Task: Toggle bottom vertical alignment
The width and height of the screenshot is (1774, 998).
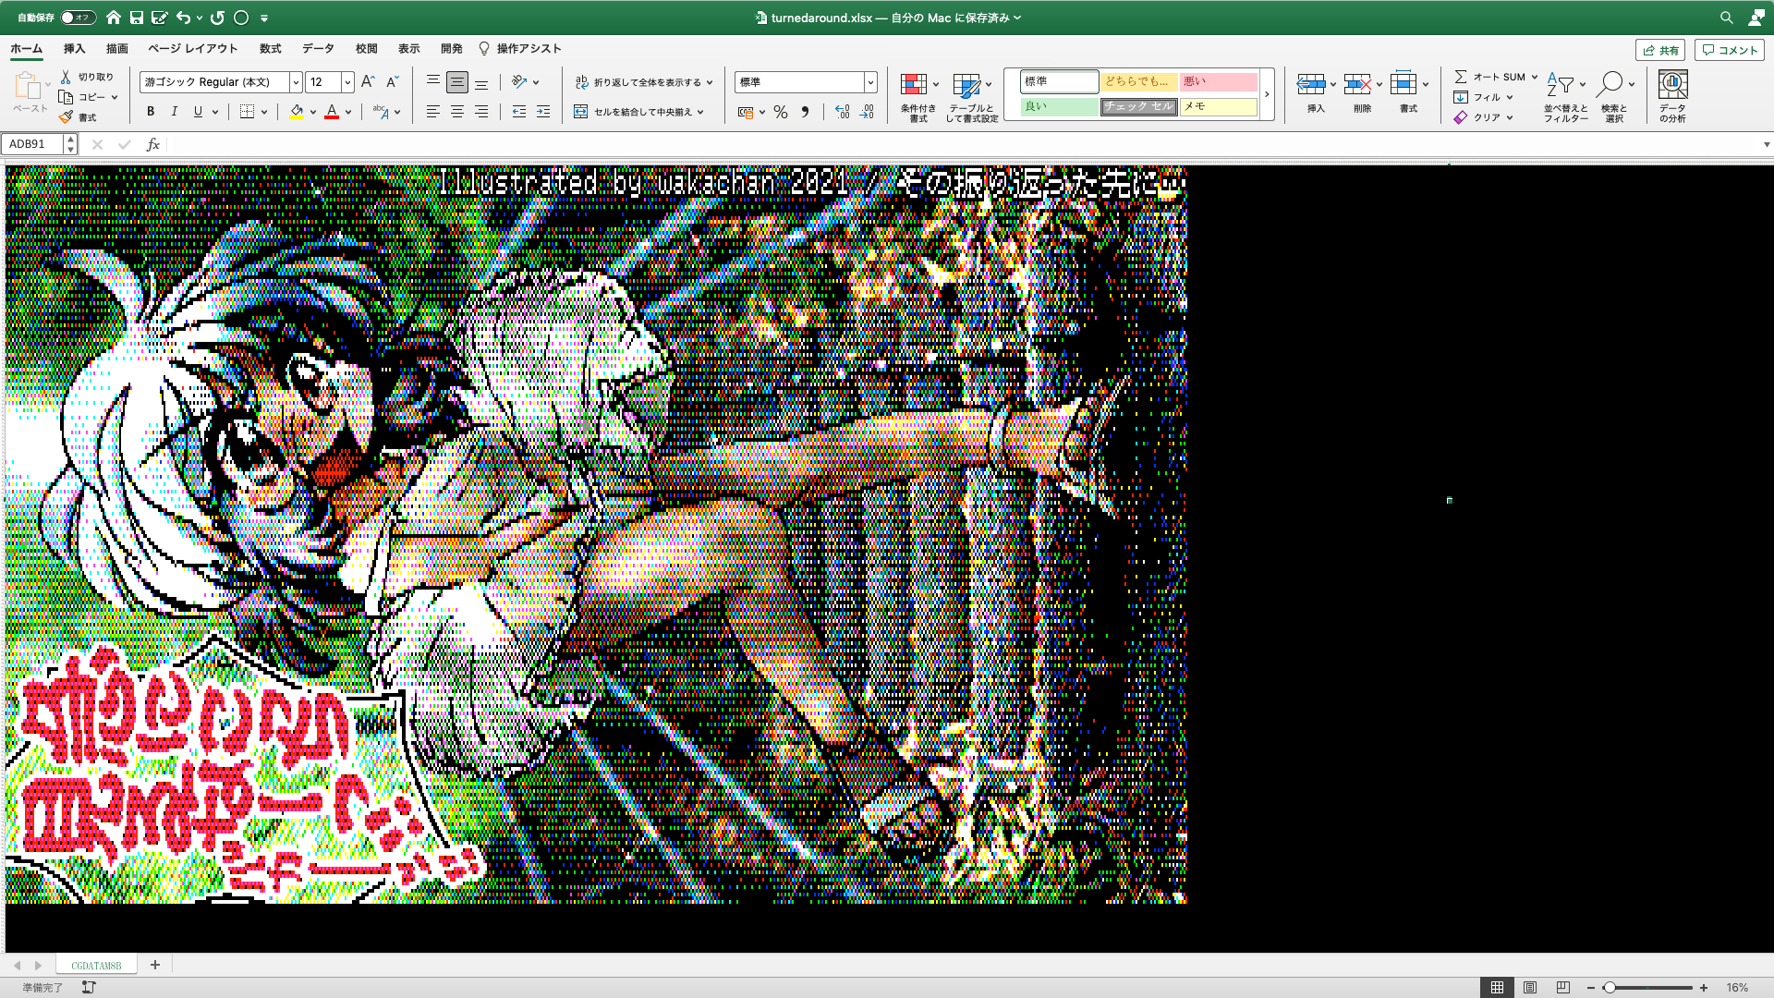Action: pyautogui.click(x=481, y=82)
